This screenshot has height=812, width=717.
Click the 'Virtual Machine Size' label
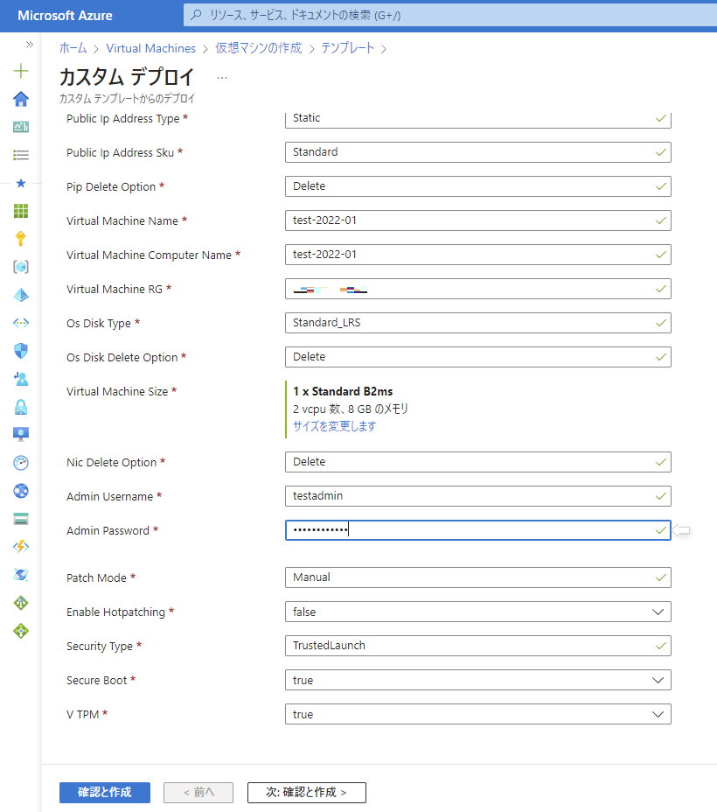coord(117,391)
